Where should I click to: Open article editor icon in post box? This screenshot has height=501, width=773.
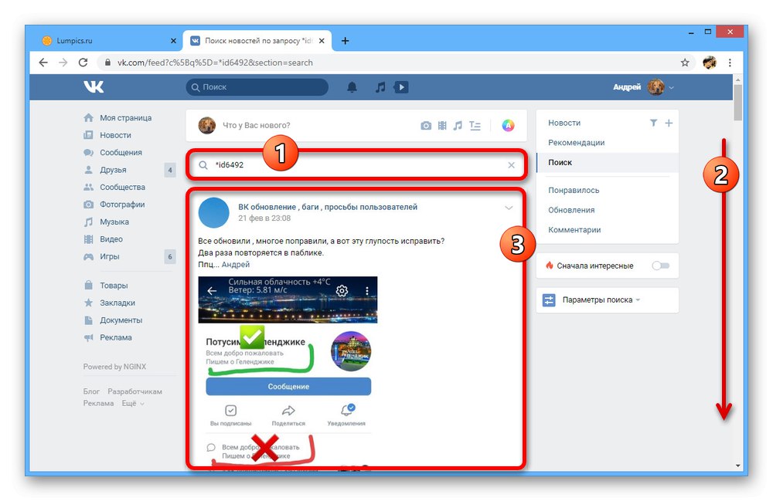tap(475, 126)
